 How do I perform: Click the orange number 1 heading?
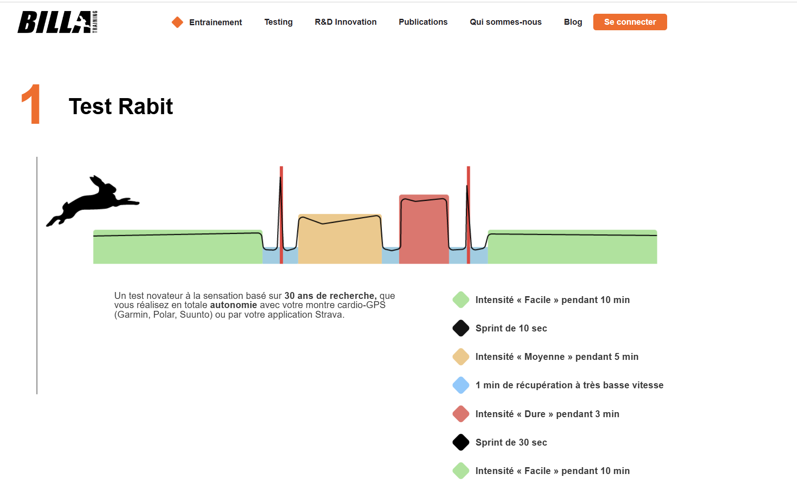click(x=31, y=105)
